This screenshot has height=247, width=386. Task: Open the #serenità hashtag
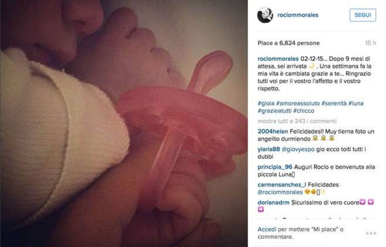tap(334, 103)
